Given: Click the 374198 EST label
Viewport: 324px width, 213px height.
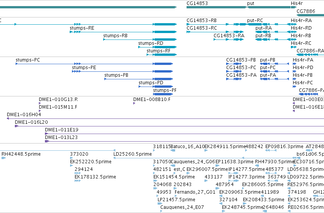Looking at the screenshot, I should [x=297, y=192].
